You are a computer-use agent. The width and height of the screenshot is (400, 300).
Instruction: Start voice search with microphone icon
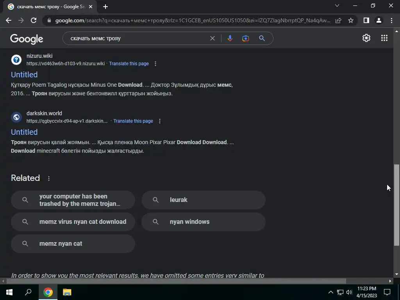tap(230, 38)
